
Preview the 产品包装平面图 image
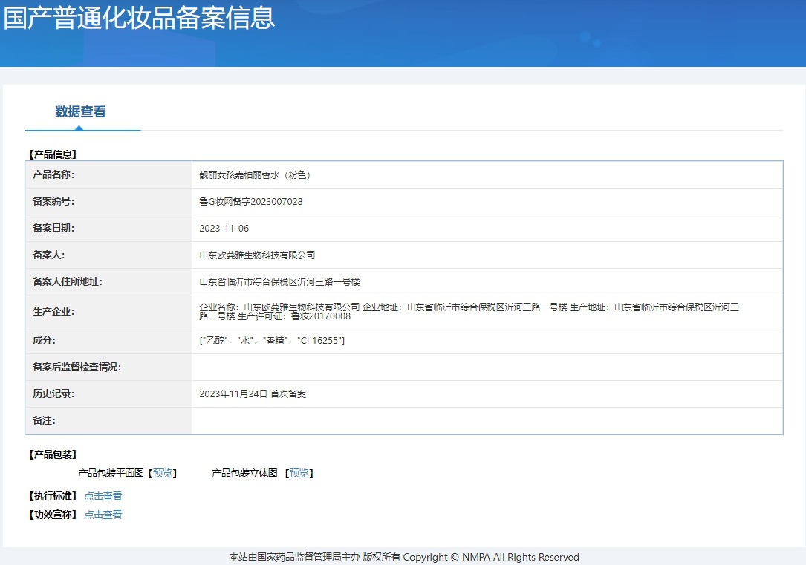point(163,473)
